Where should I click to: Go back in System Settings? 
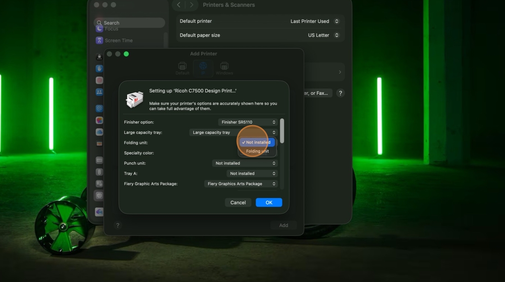[179, 5]
